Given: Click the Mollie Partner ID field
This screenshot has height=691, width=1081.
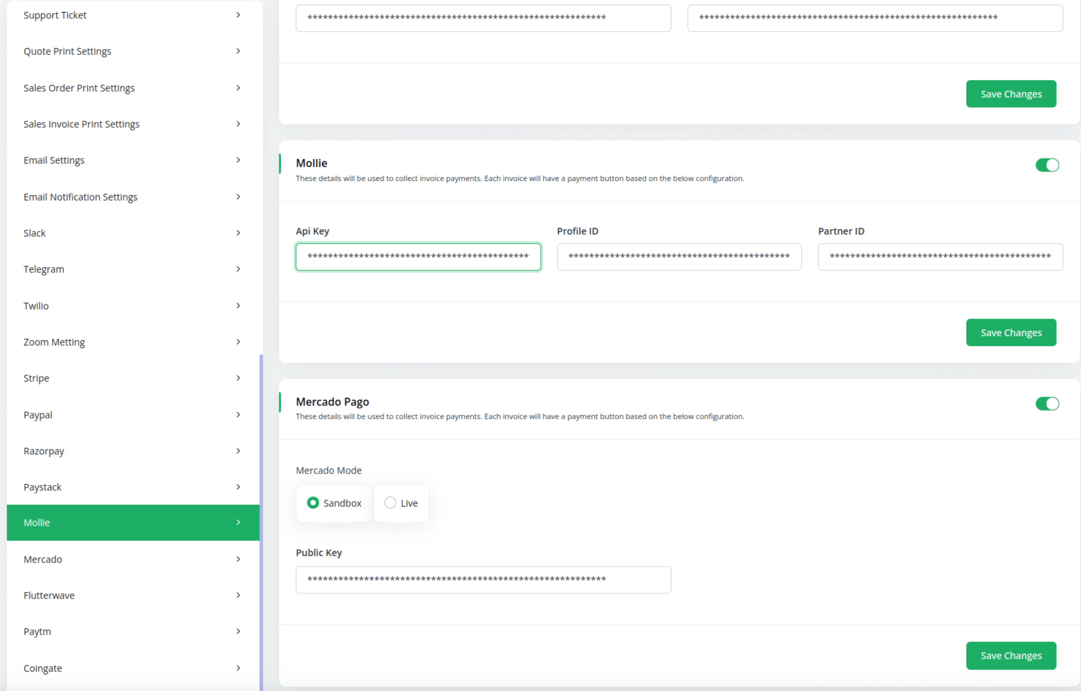Looking at the screenshot, I should coord(940,257).
